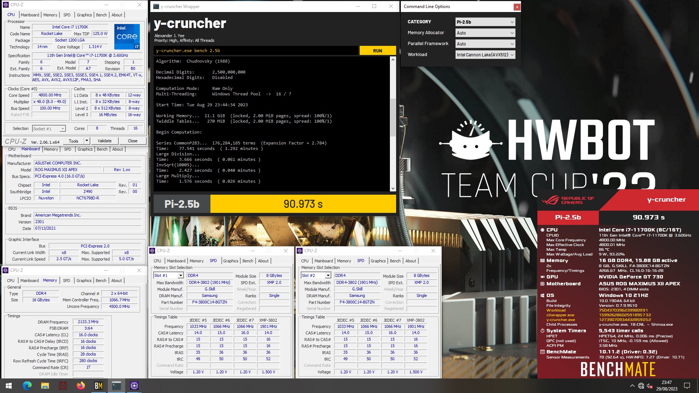Click the console scroll down arrow
This screenshot has width=699, height=393.
tap(393, 188)
